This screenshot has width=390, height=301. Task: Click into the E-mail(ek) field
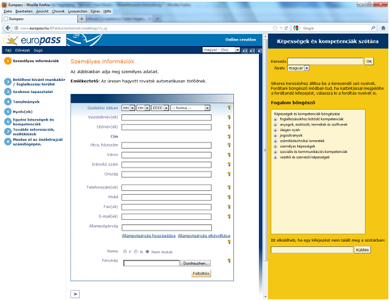click(167, 217)
